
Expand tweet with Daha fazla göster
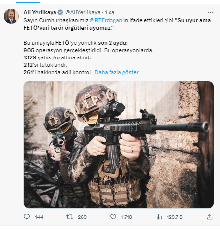[116, 72]
